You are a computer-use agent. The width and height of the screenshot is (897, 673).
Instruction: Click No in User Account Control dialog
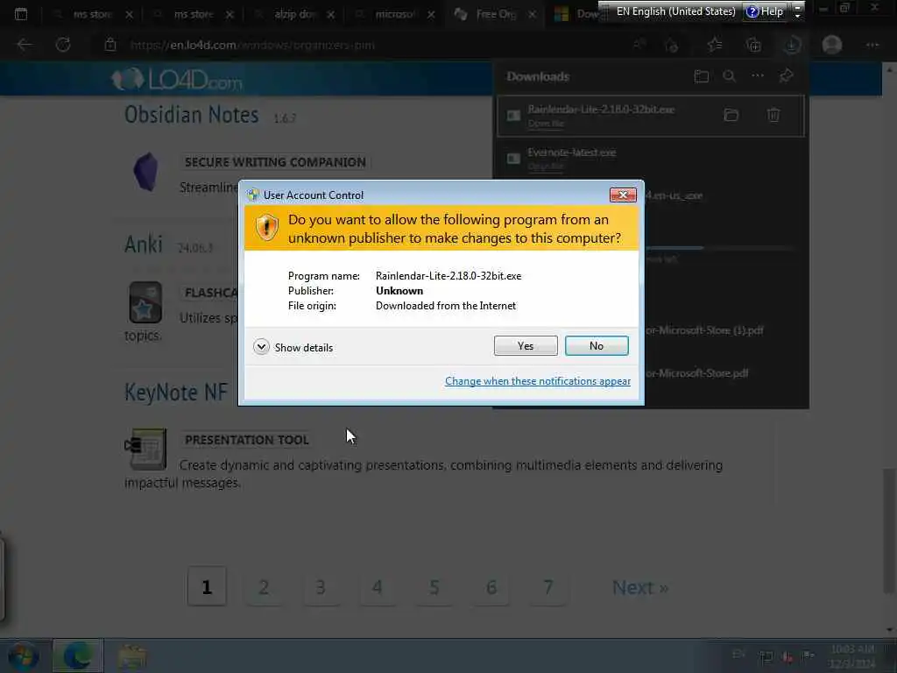click(596, 345)
